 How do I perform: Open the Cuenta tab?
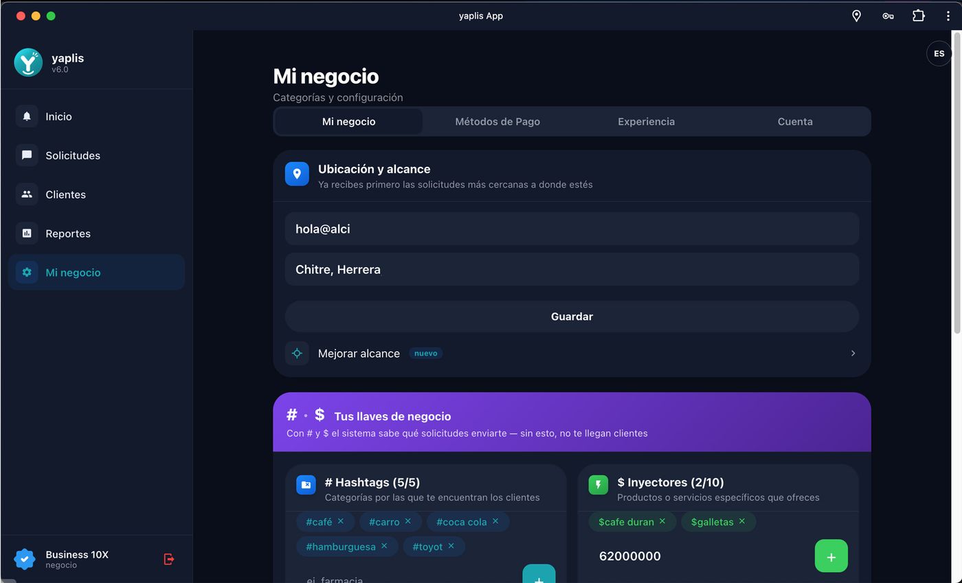[x=795, y=122]
